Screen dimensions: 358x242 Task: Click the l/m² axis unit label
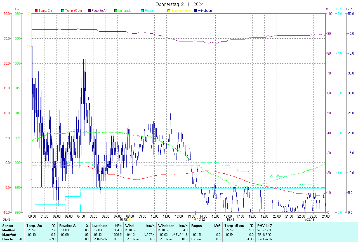[339, 9]
